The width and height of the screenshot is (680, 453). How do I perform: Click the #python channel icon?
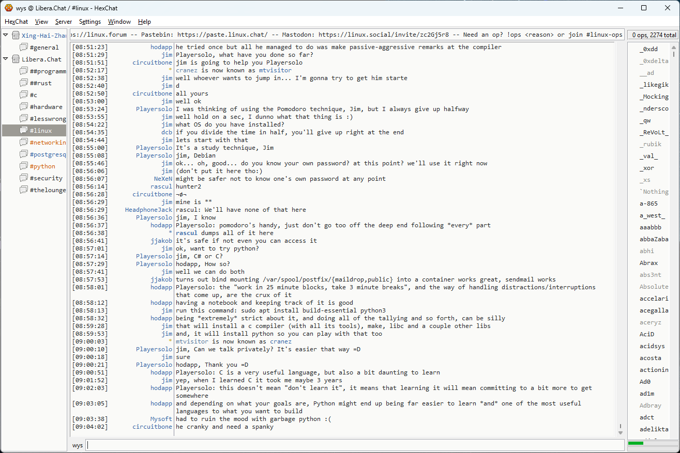tap(24, 166)
